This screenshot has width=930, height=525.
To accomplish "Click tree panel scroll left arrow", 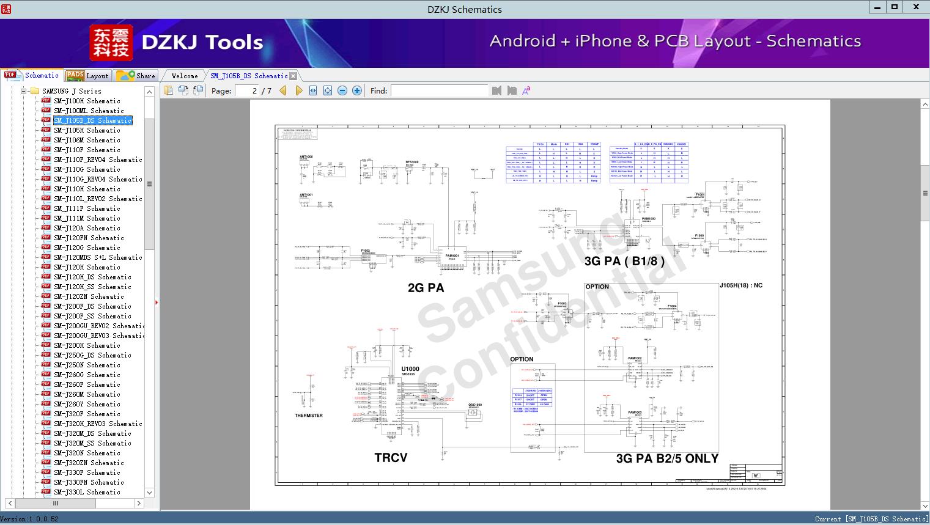I will pos(10,504).
